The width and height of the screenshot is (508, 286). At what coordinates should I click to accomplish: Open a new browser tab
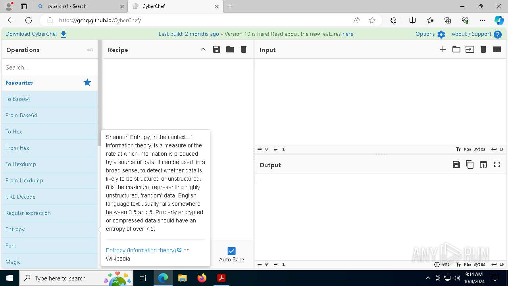click(x=230, y=6)
